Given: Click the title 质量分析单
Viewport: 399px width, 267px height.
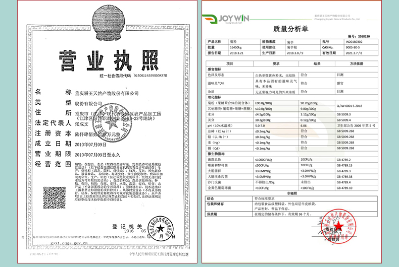Looking at the screenshot, I should pos(290,29).
